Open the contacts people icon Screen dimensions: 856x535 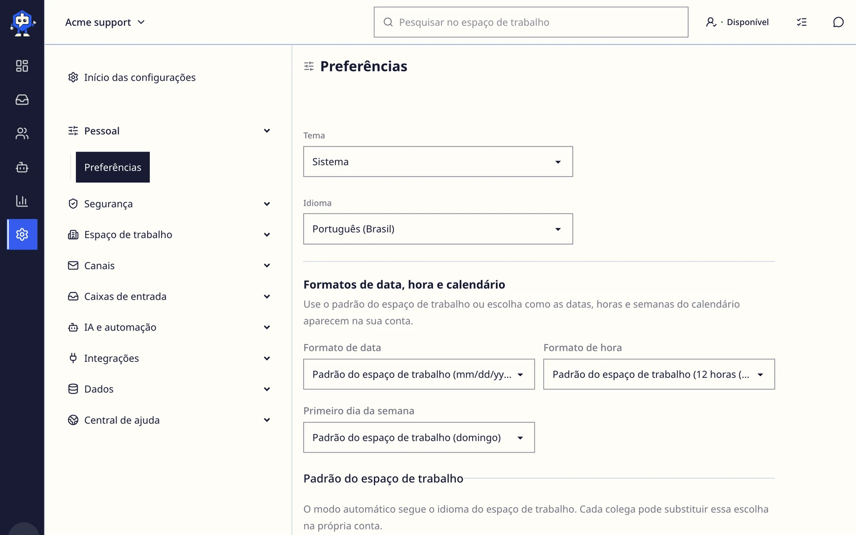click(22, 133)
